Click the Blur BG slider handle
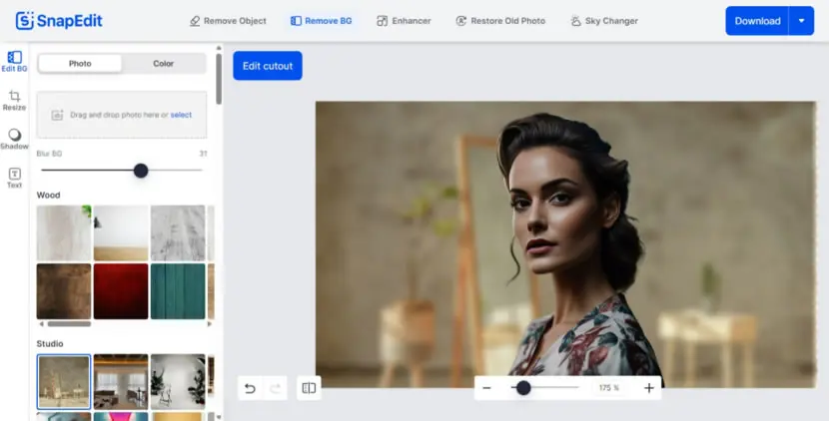 (x=141, y=171)
